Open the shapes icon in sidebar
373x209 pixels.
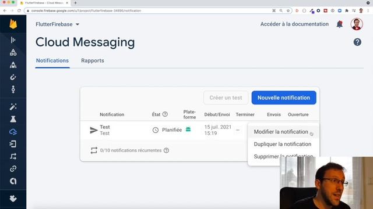(x=13, y=52)
